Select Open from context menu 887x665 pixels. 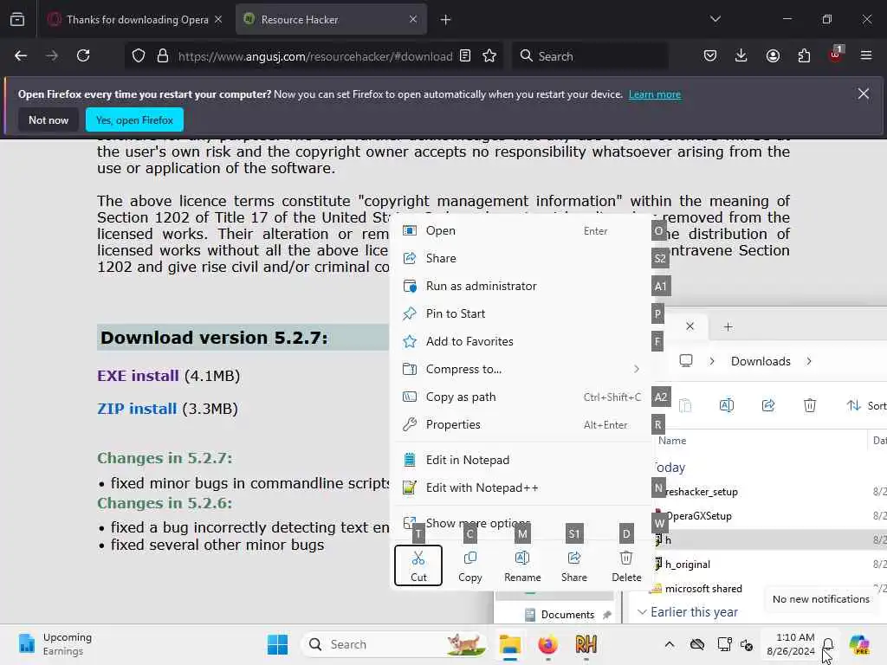pos(522,230)
